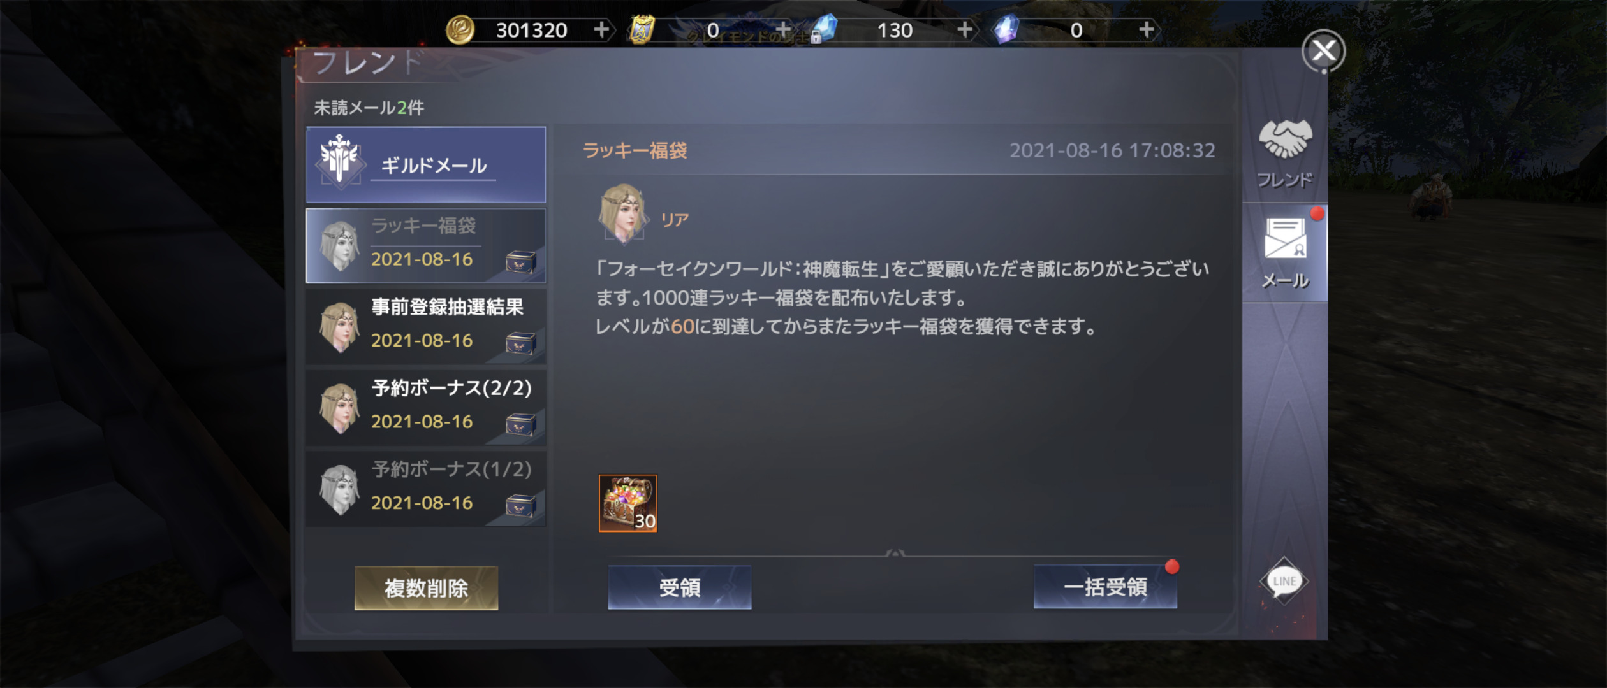This screenshot has width=1607, height=688.
Task: Click sender リア's avatar portrait
Action: [623, 214]
